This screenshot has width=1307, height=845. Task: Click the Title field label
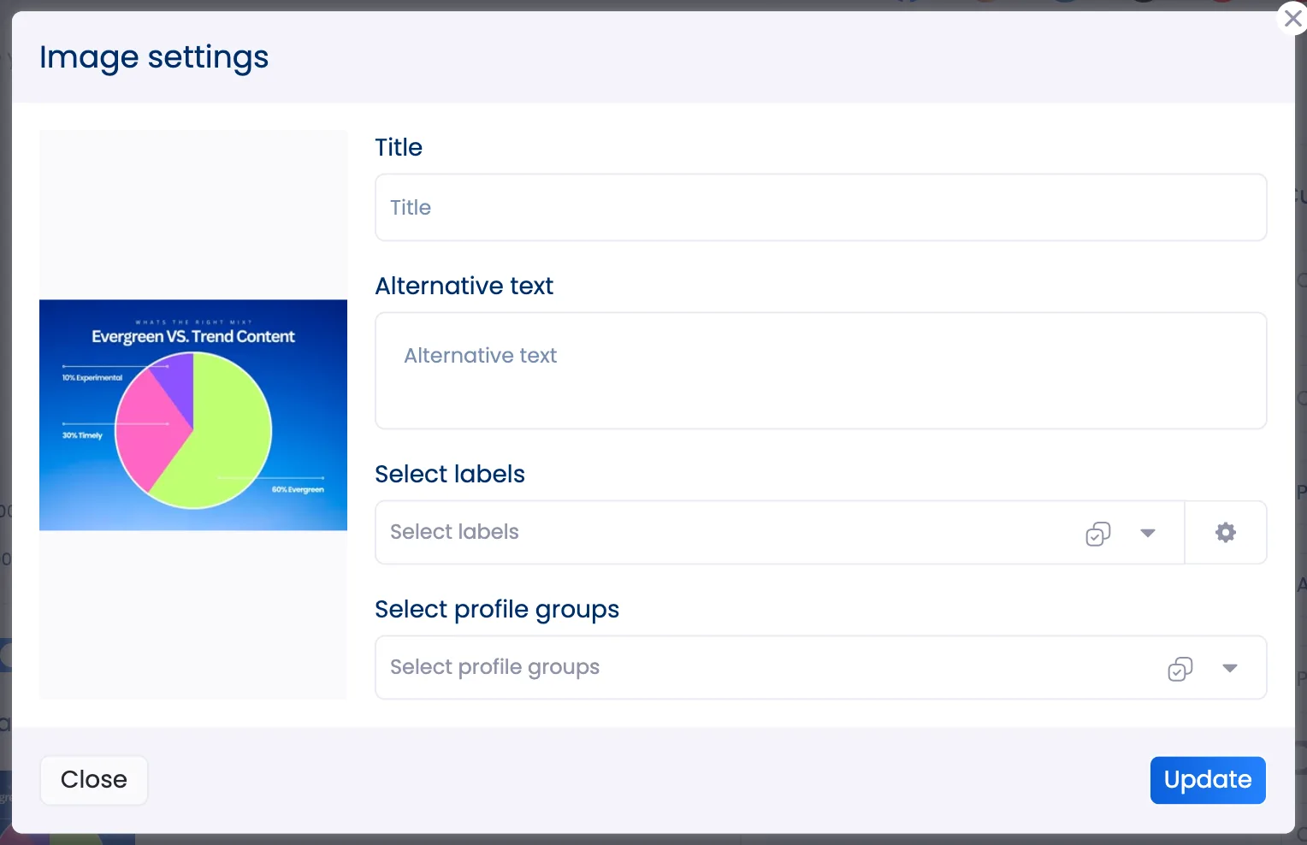click(399, 148)
